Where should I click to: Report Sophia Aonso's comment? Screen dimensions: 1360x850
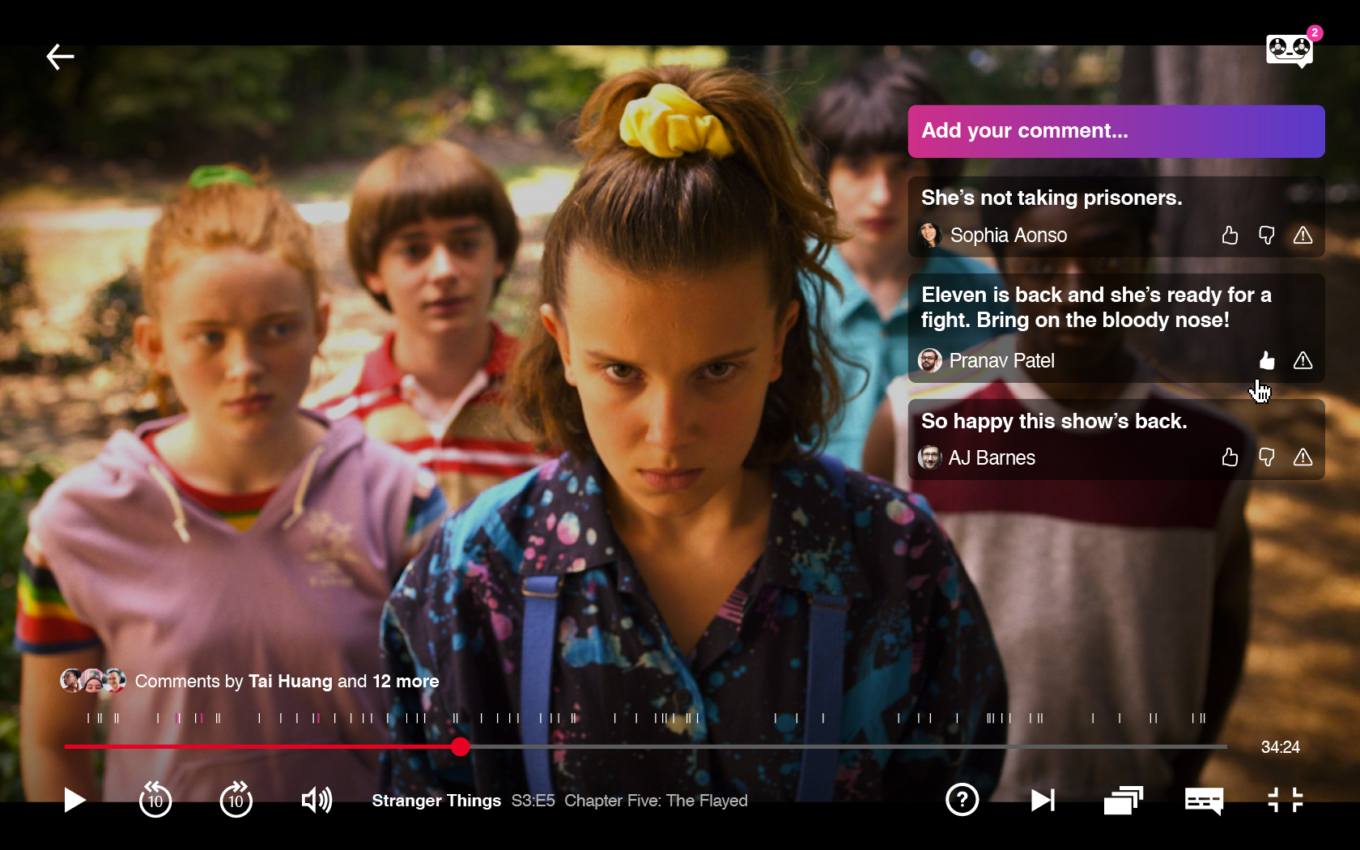pyautogui.click(x=1303, y=236)
